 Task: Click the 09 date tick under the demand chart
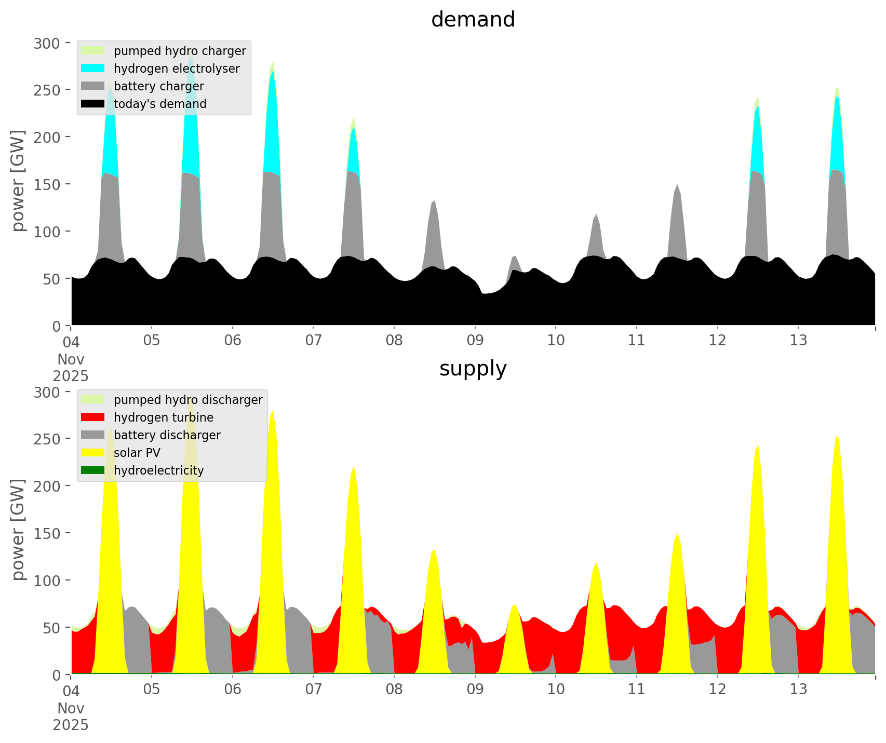pos(475,341)
